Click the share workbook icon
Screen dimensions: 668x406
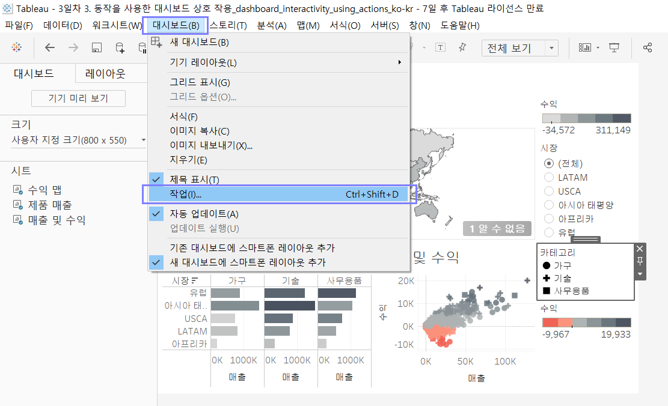(648, 47)
